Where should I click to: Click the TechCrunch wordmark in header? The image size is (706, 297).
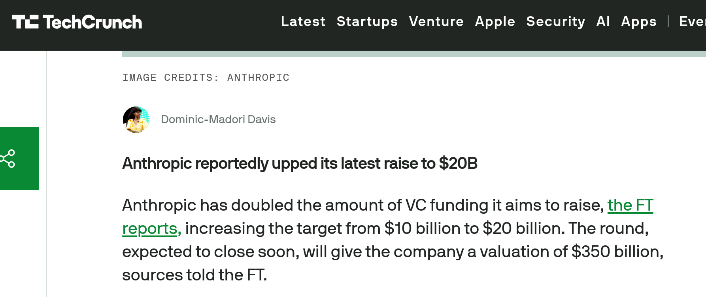(92, 22)
